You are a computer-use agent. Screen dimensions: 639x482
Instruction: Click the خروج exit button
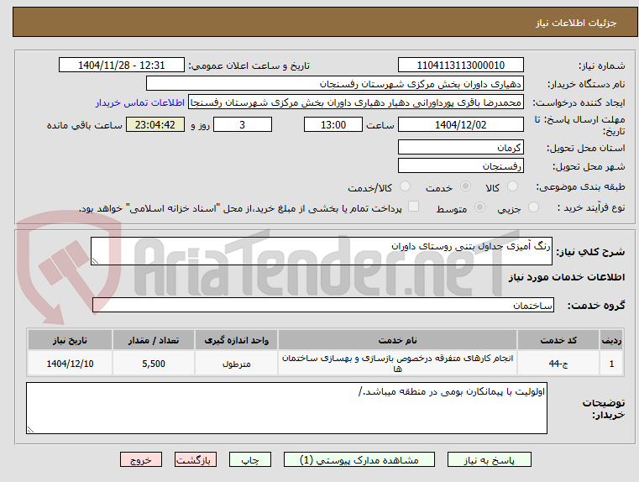141,459
